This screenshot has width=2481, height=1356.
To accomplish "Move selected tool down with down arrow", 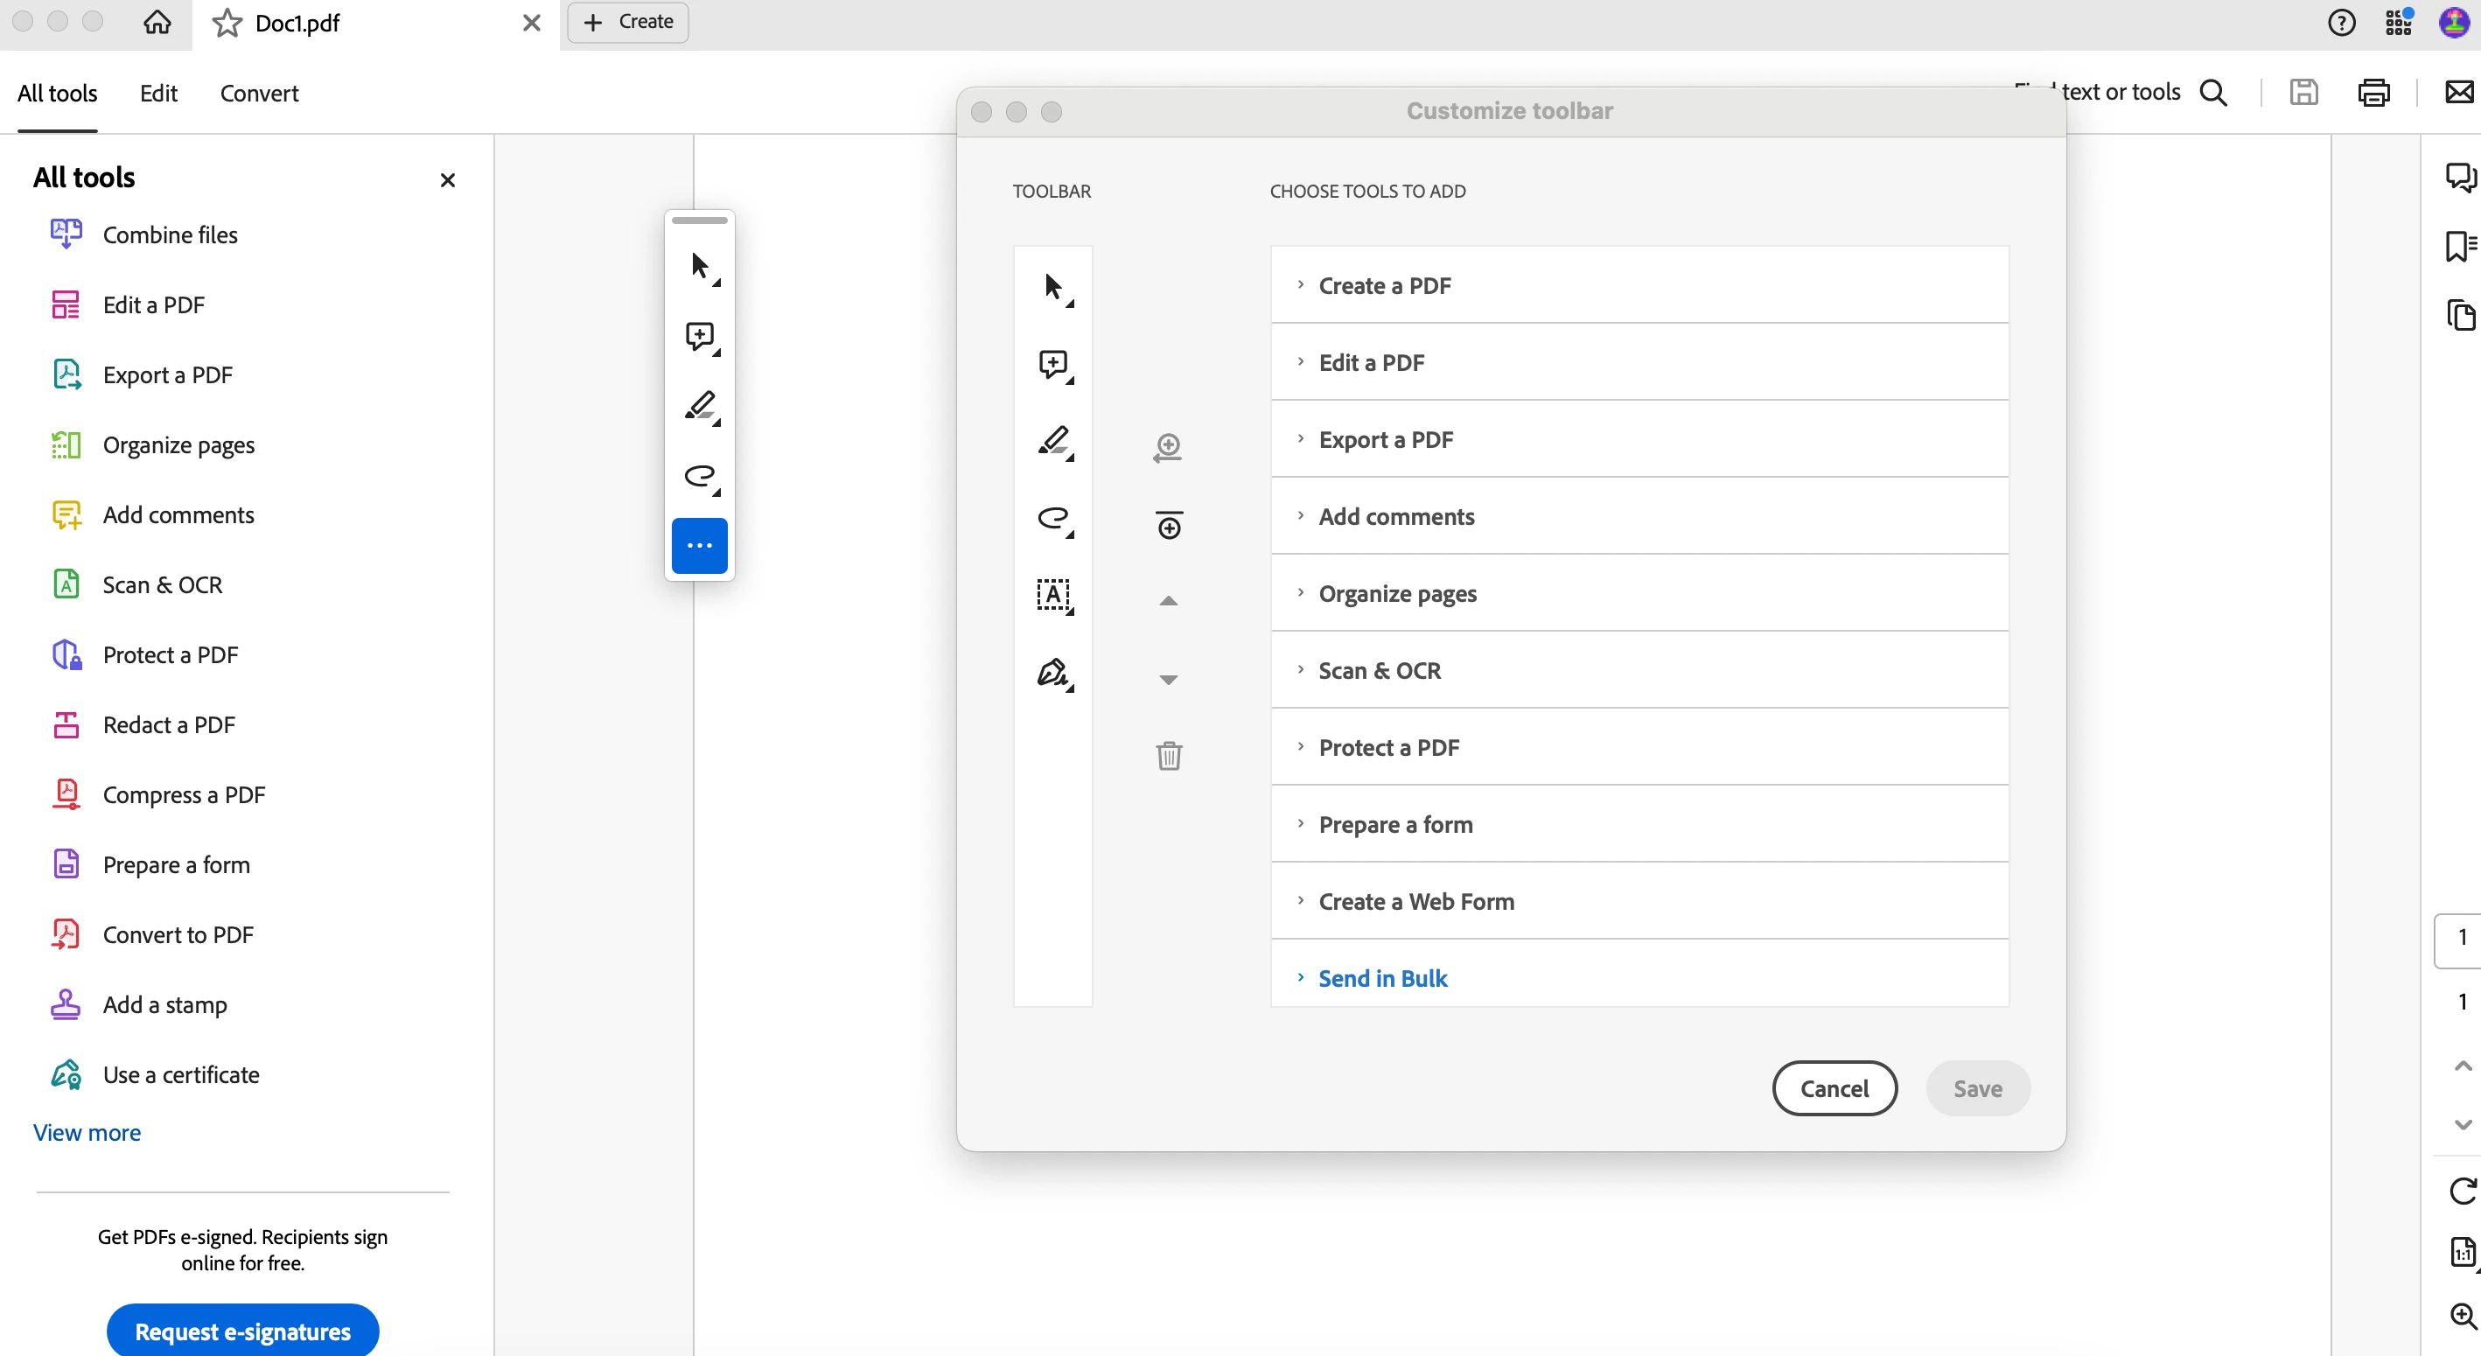I will (1168, 680).
